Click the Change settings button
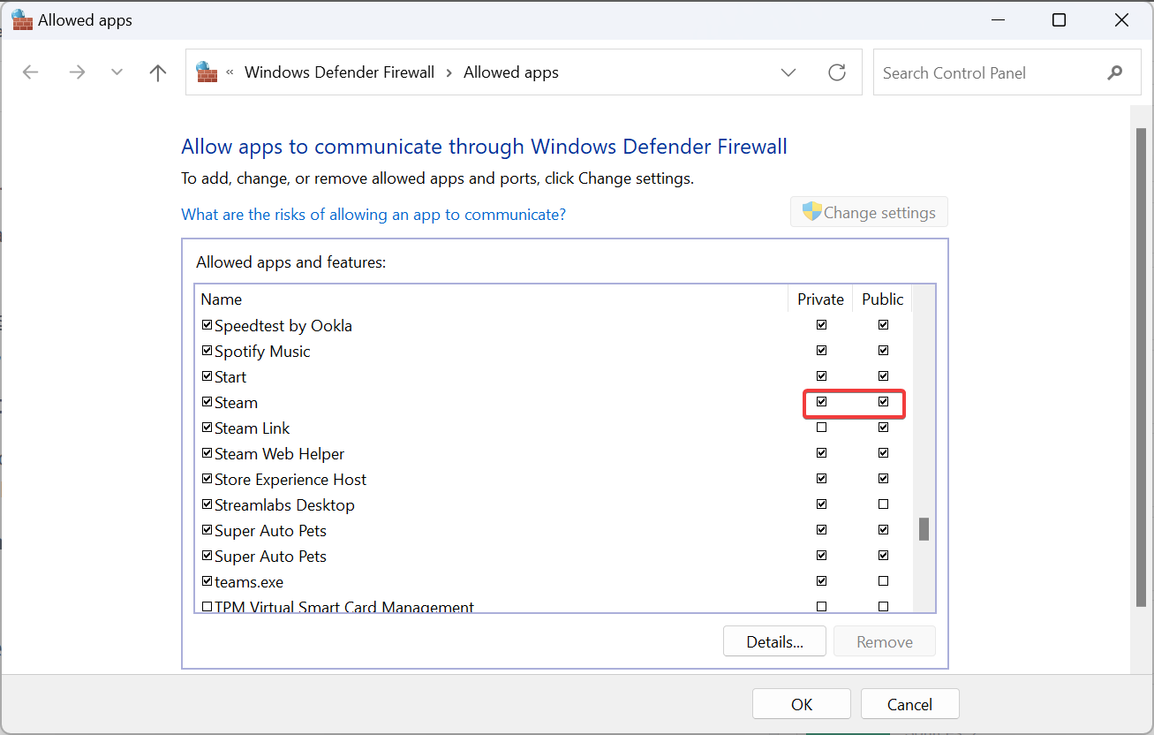The width and height of the screenshot is (1154, 735). tap(869, 212)
